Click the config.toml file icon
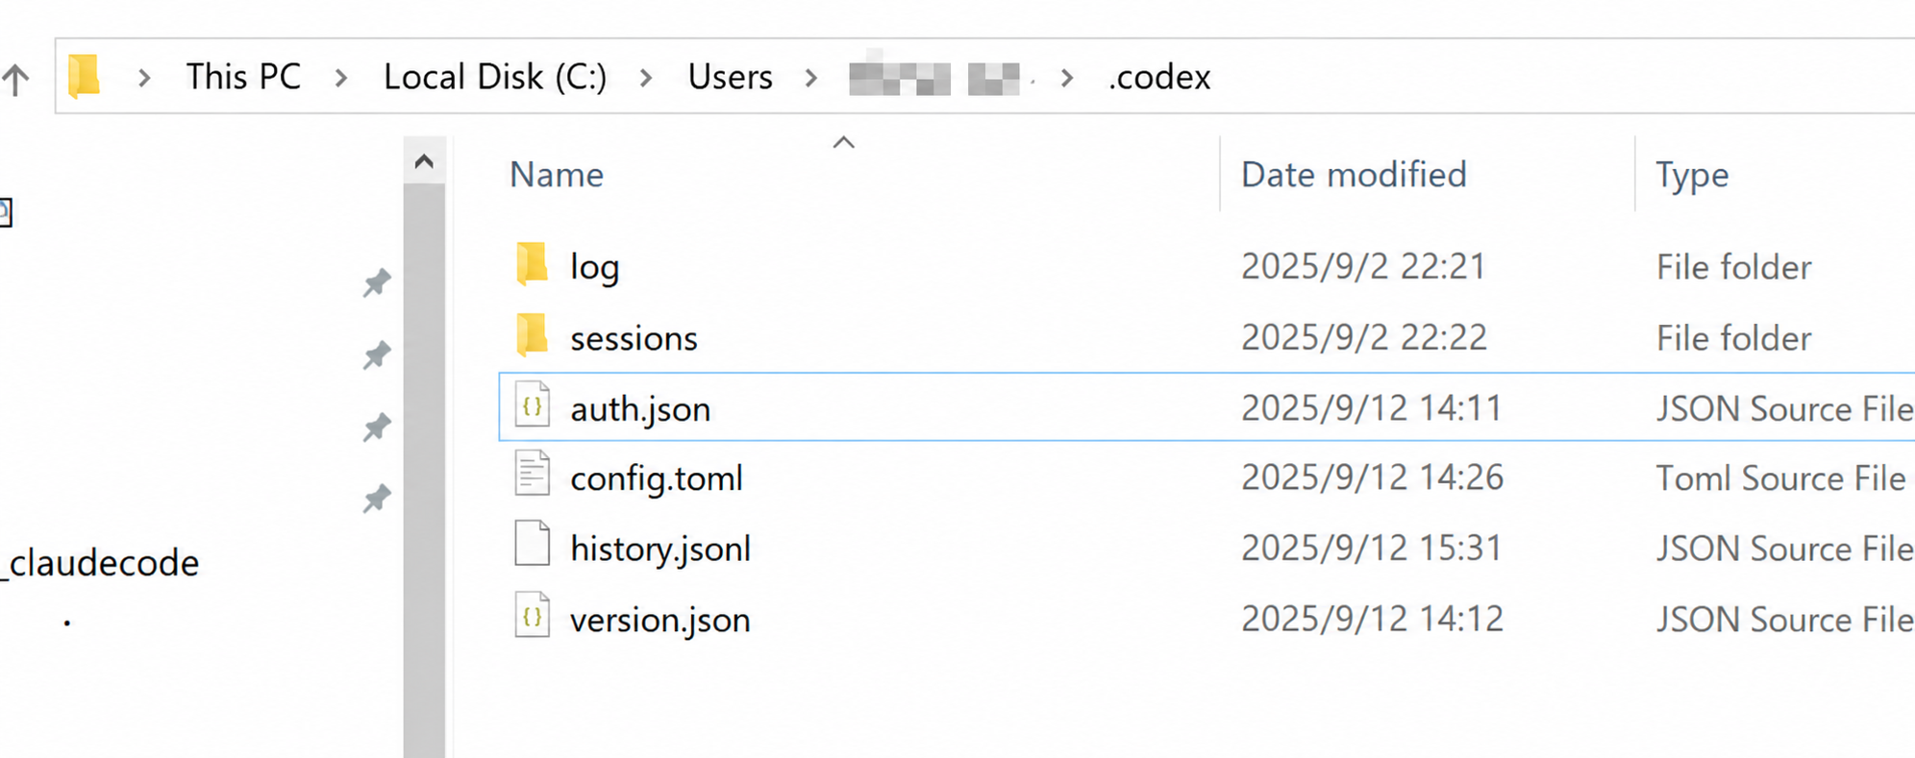Screen dimensions: 1915x758 532,475
